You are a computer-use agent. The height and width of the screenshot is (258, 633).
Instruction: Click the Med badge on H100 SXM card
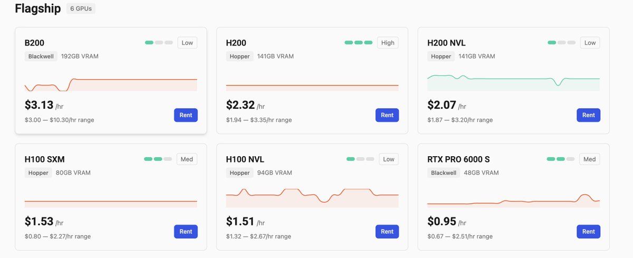[187, 159]
